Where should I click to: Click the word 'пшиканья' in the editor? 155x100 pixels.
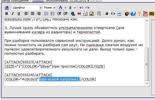click(x=95, y=45)
